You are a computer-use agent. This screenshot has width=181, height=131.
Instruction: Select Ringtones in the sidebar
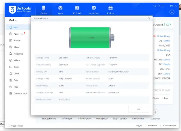point(18,54)
